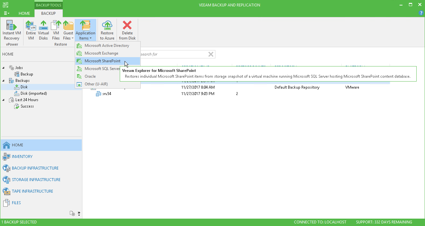
Task: Click 11/27/2017 9:03 PM creation time
Action: click(x=198, y=94)
